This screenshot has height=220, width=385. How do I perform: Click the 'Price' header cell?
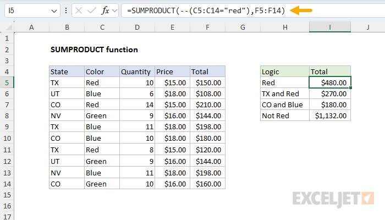coord(172,71)
